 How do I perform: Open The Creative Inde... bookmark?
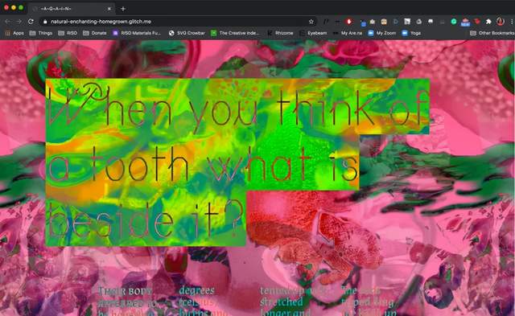235,33
